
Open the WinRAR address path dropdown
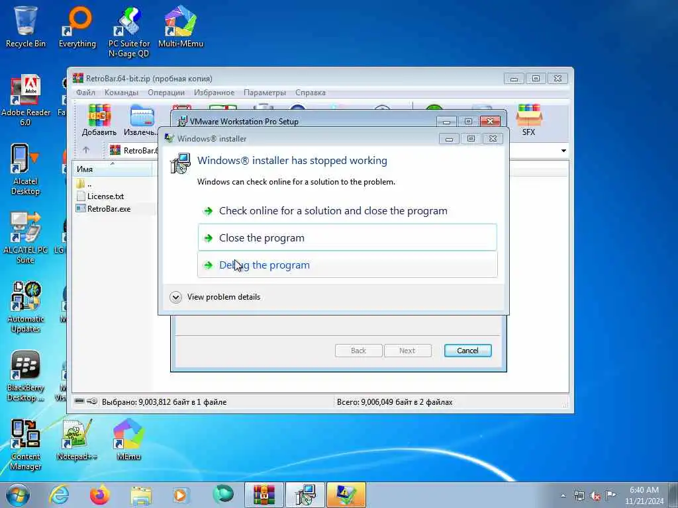tap(563, 151)
